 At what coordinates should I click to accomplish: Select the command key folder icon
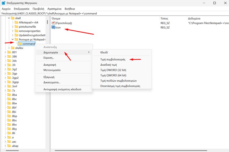pos(20,44)
